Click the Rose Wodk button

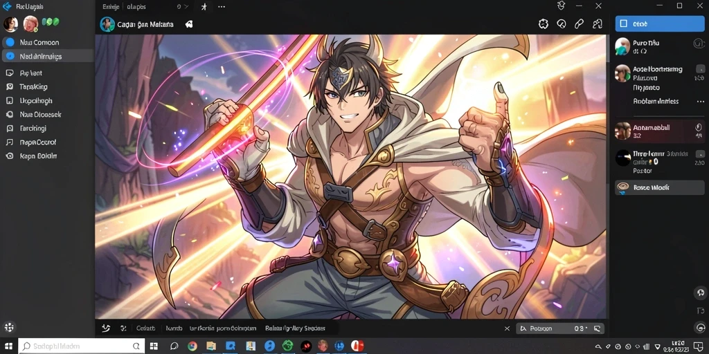tap(660, 187)
